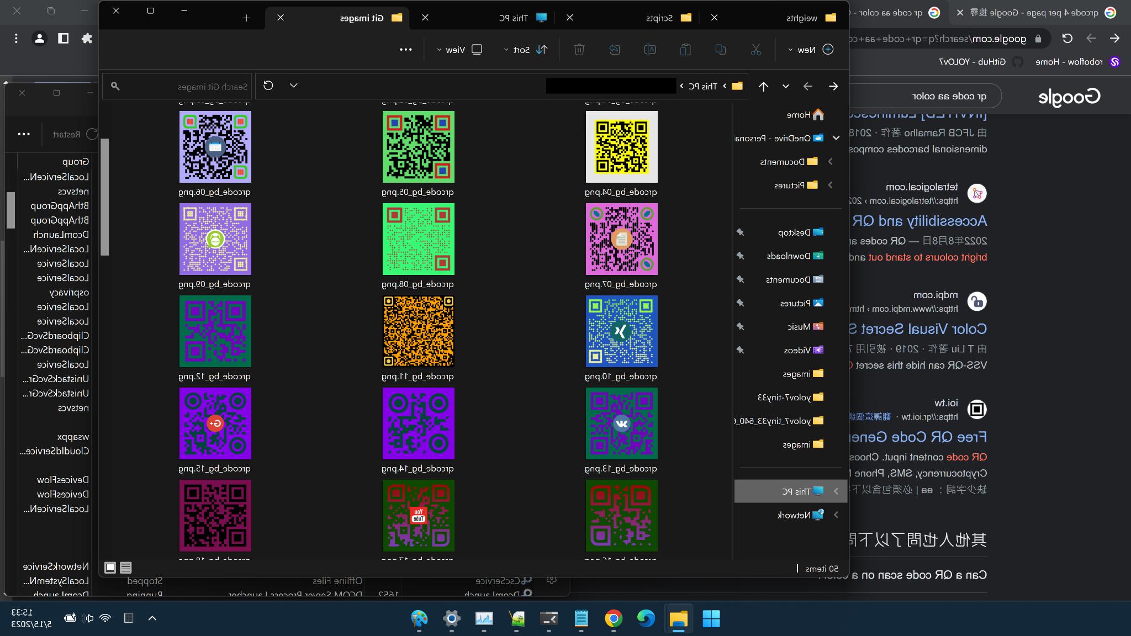Open the Sort dropdown in Explorer toolbar
The height and width of the screenshot is (636, 1131).
point(525,50)
